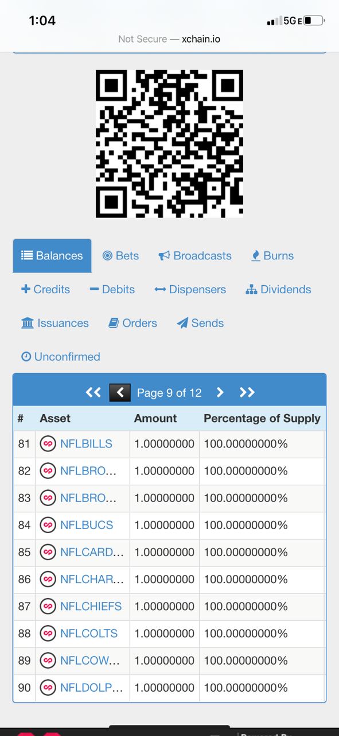Open the Orders tab
Viewport: 339px width, 736px height.
[x=133, y=323]
